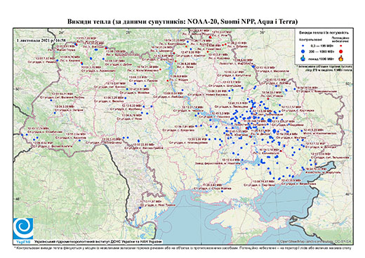Click the orange flame legend icon
365x258 pixels.
[341, 58]
